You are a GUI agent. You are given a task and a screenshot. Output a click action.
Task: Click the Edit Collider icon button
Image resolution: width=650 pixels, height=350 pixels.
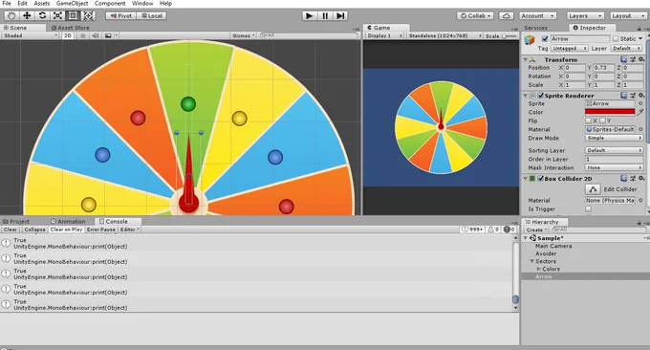[593, 189]
